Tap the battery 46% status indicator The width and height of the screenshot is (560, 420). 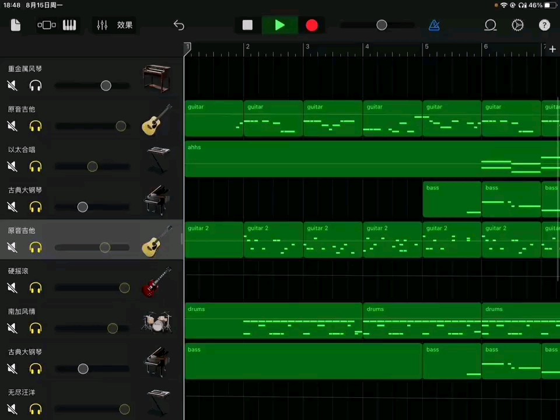coord(542,5)
